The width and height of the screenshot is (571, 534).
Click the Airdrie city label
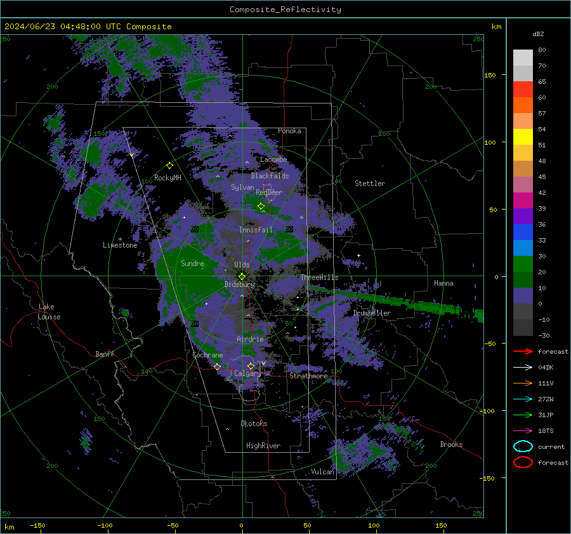pos(250,339)
